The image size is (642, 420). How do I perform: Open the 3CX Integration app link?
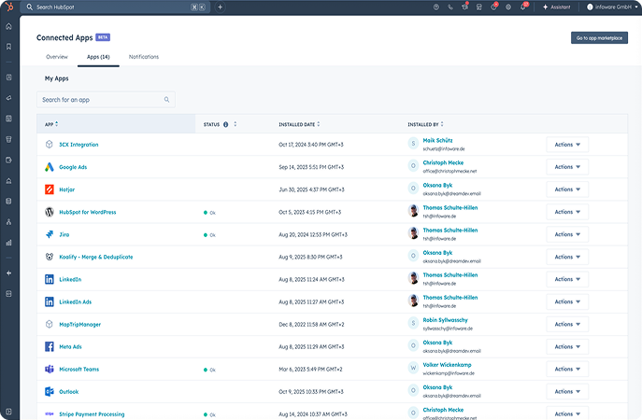(78, 145)
